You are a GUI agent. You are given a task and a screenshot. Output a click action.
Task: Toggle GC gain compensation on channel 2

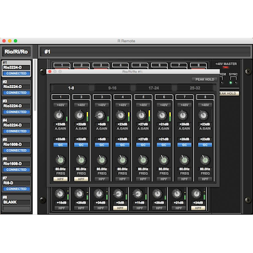coord(81,145)
